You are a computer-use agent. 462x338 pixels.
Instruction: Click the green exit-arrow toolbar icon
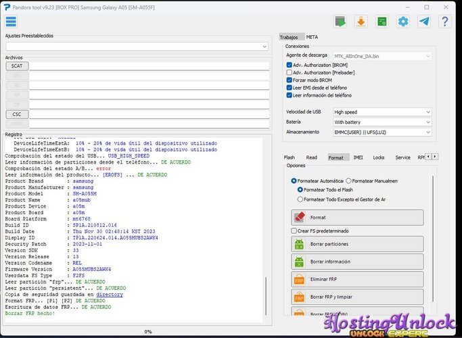[340, 22]
